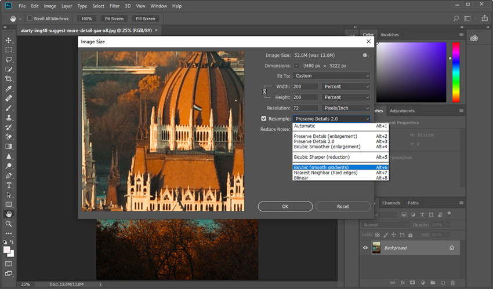
Task: Select the Sharpen/Blur tool
Action: 9,156
